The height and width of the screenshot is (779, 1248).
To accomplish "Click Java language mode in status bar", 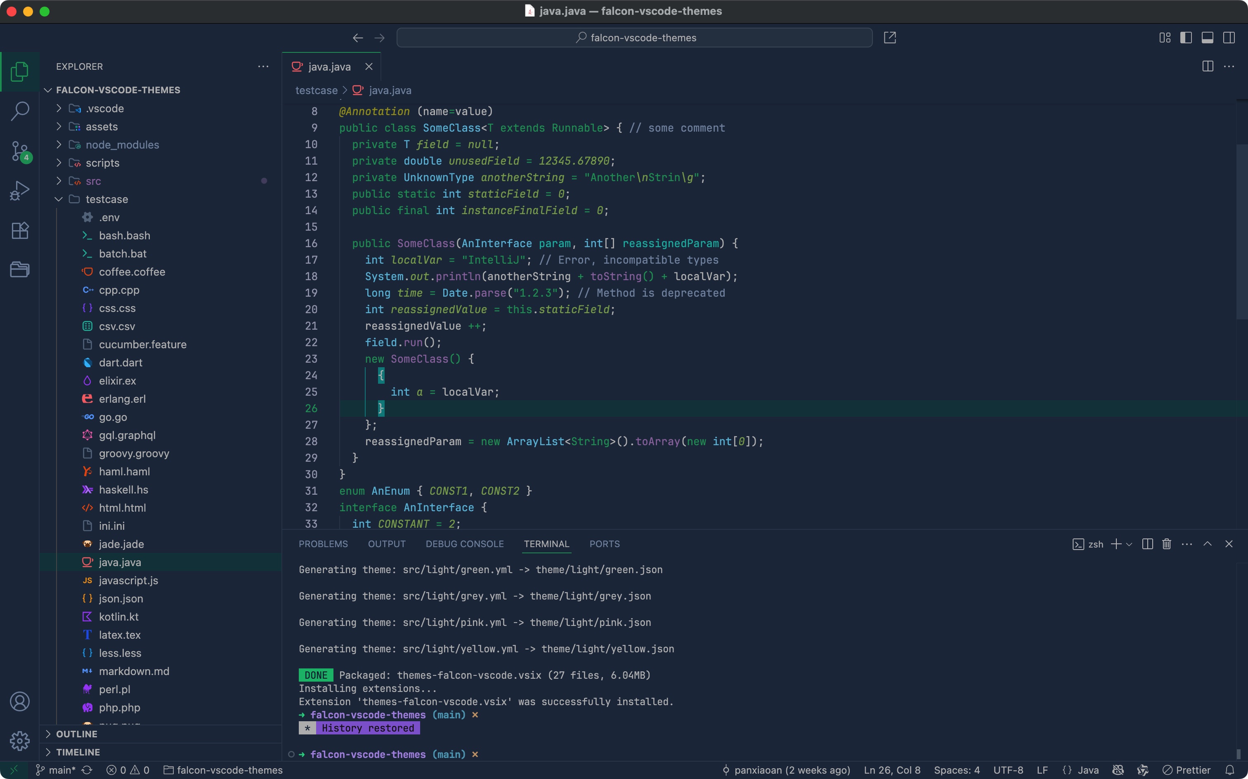I will [x=1088, y=770].
